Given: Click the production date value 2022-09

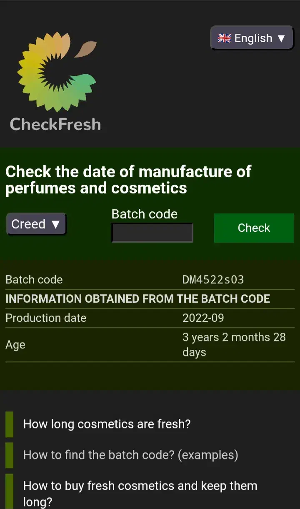Looking at the screenshot, I should click(x=203, y=318).
